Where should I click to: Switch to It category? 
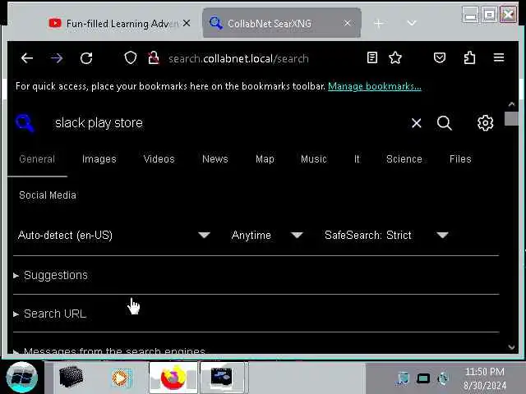click(x=357, y=159)
